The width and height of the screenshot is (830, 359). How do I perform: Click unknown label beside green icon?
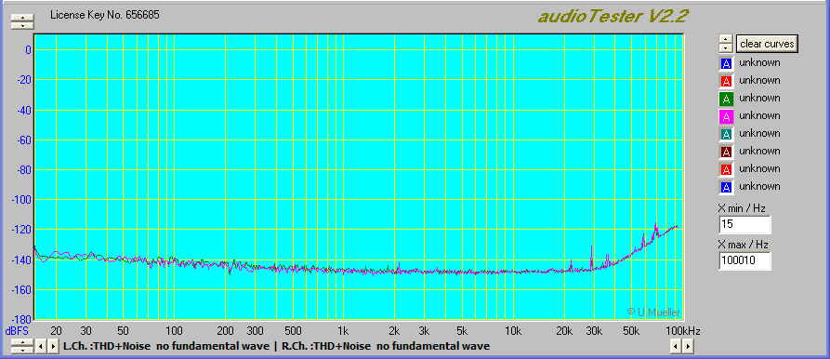[x=759, y=98]
